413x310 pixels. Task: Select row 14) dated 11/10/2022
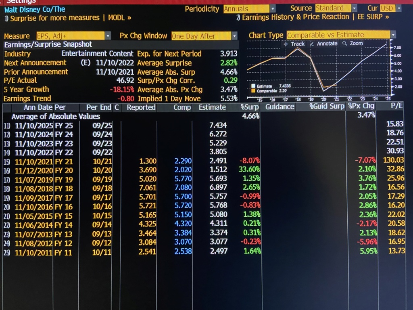204,152
